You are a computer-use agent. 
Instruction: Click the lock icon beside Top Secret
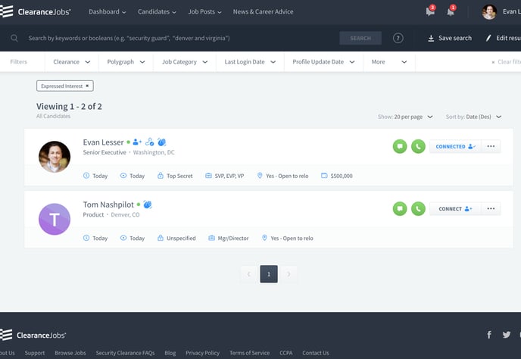[x=160, y=176]
